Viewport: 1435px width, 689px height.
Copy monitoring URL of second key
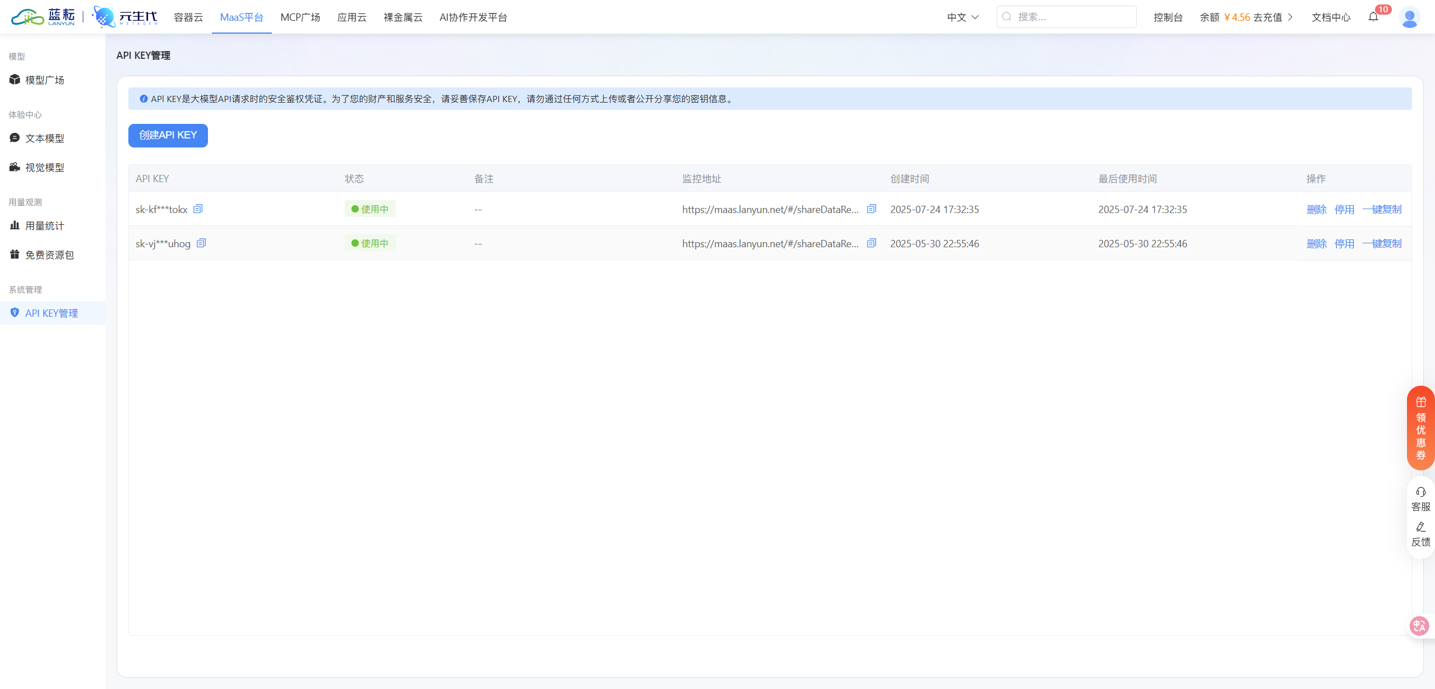(872, 243)
